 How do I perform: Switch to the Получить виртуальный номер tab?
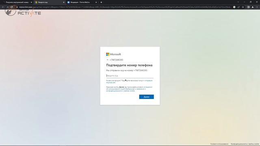point(17,2)
